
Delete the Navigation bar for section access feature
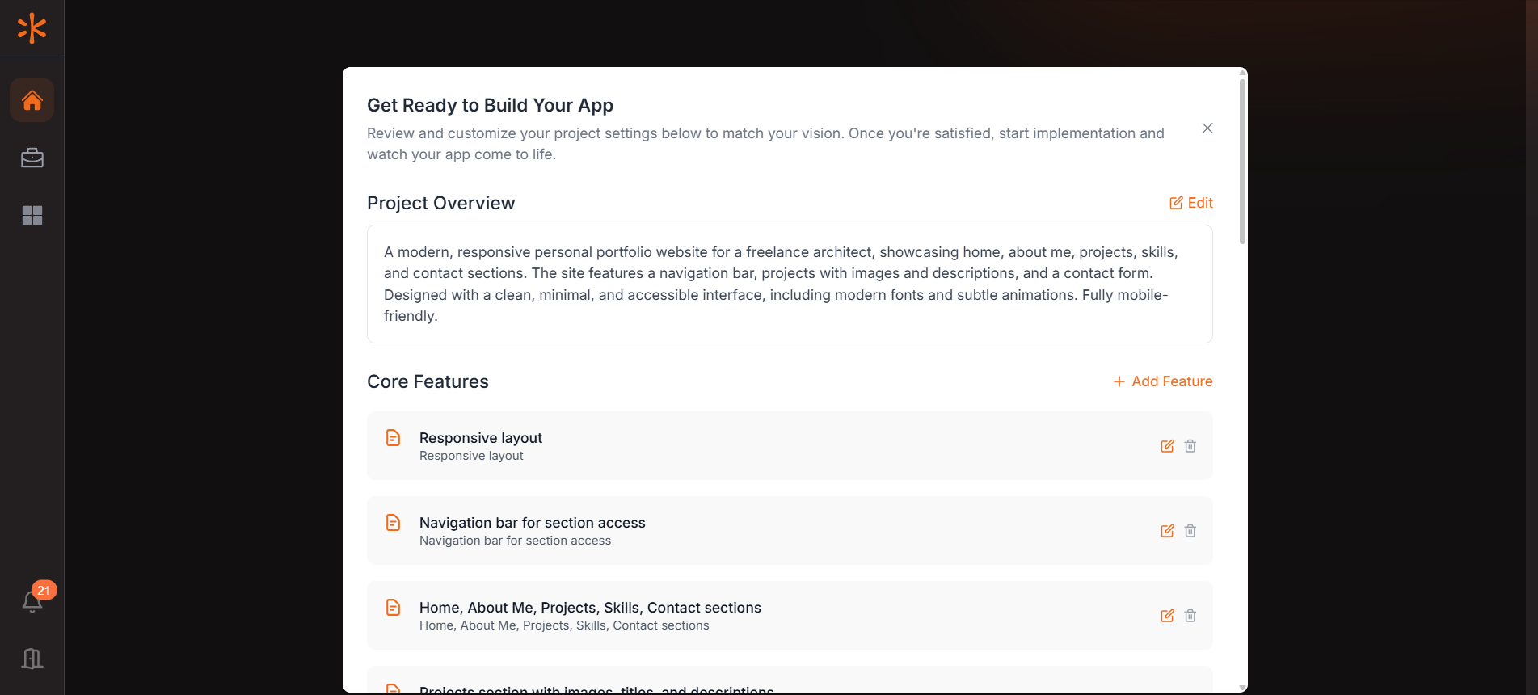(x=1190, y=531)
